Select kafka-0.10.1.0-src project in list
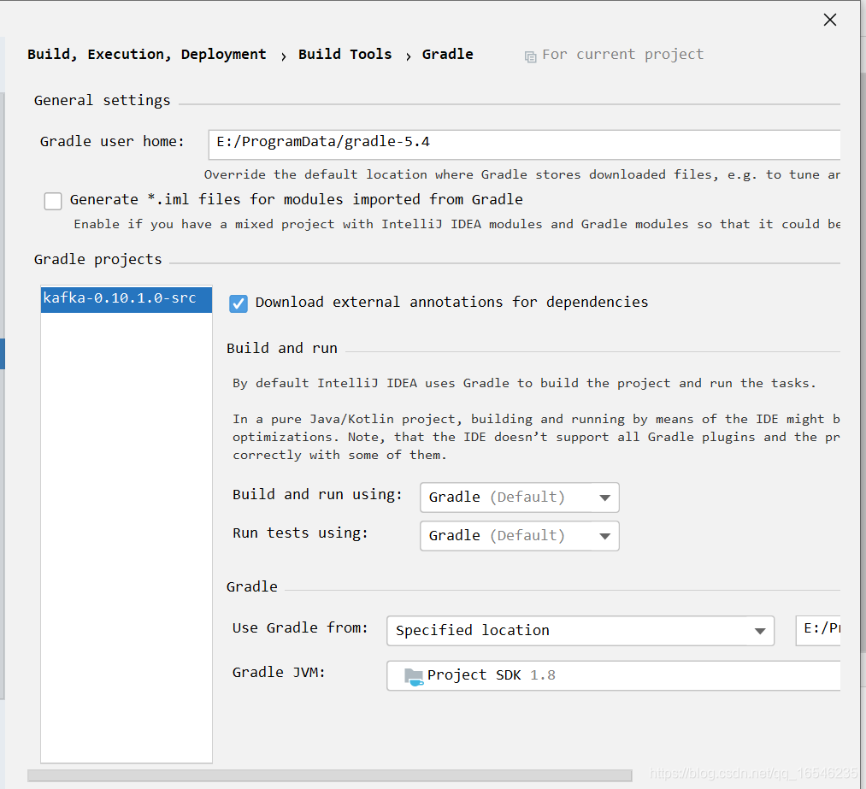 click(x=127, y=299)
